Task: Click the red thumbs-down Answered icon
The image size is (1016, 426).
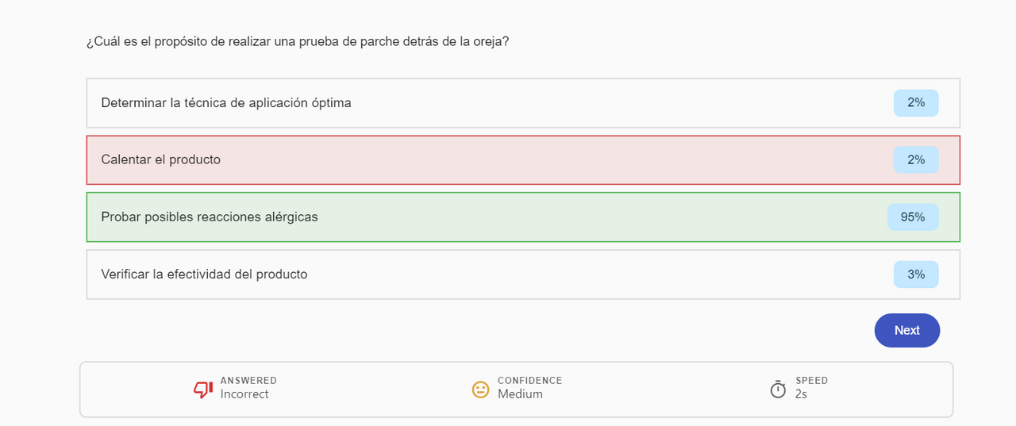Action: tap(203, 390)
